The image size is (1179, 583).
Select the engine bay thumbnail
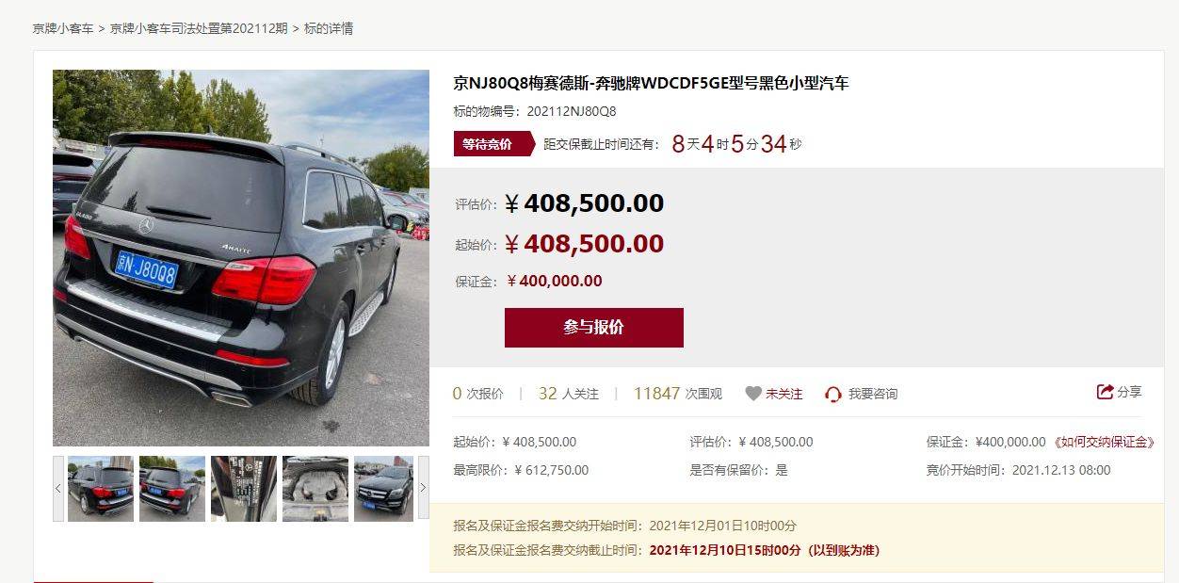tap(315, 489)
